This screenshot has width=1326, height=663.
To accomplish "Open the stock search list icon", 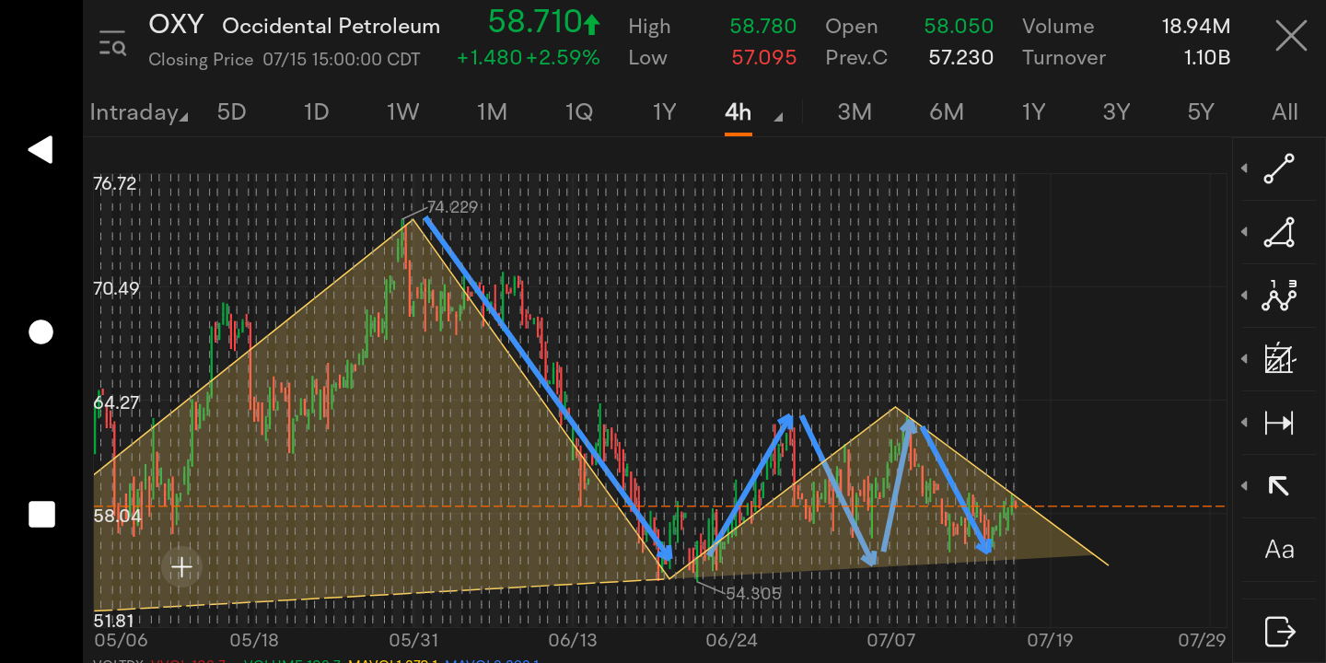I will point(112,41).
